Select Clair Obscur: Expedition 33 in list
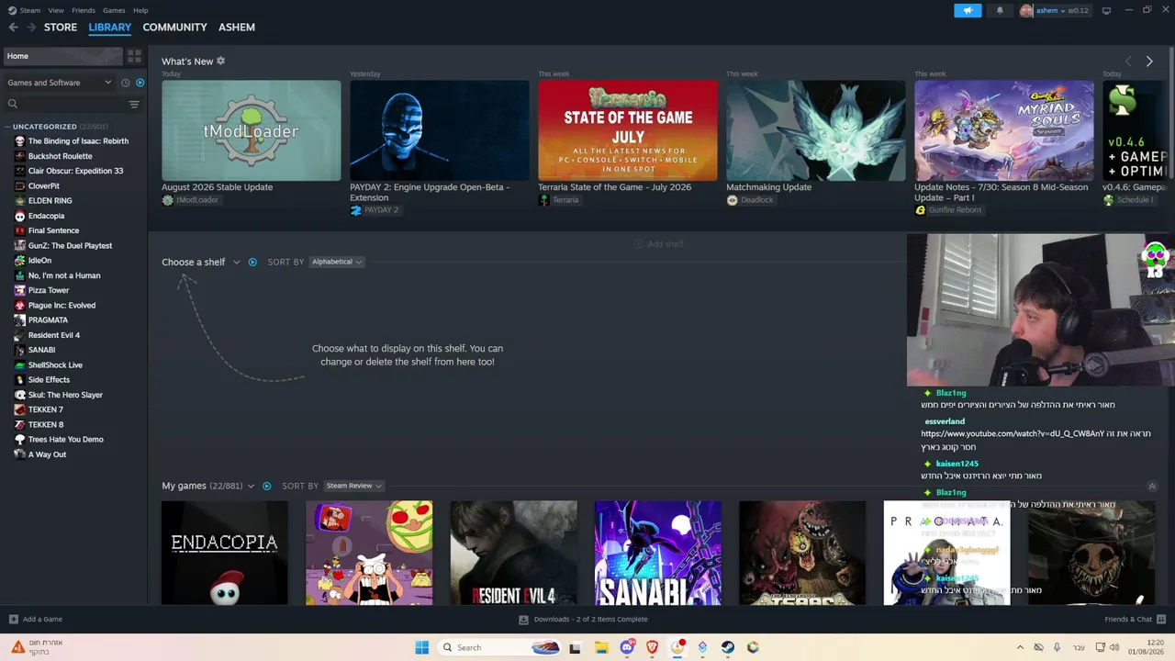The width and height of the screenshot is (1175, 661). click(73, 171)
